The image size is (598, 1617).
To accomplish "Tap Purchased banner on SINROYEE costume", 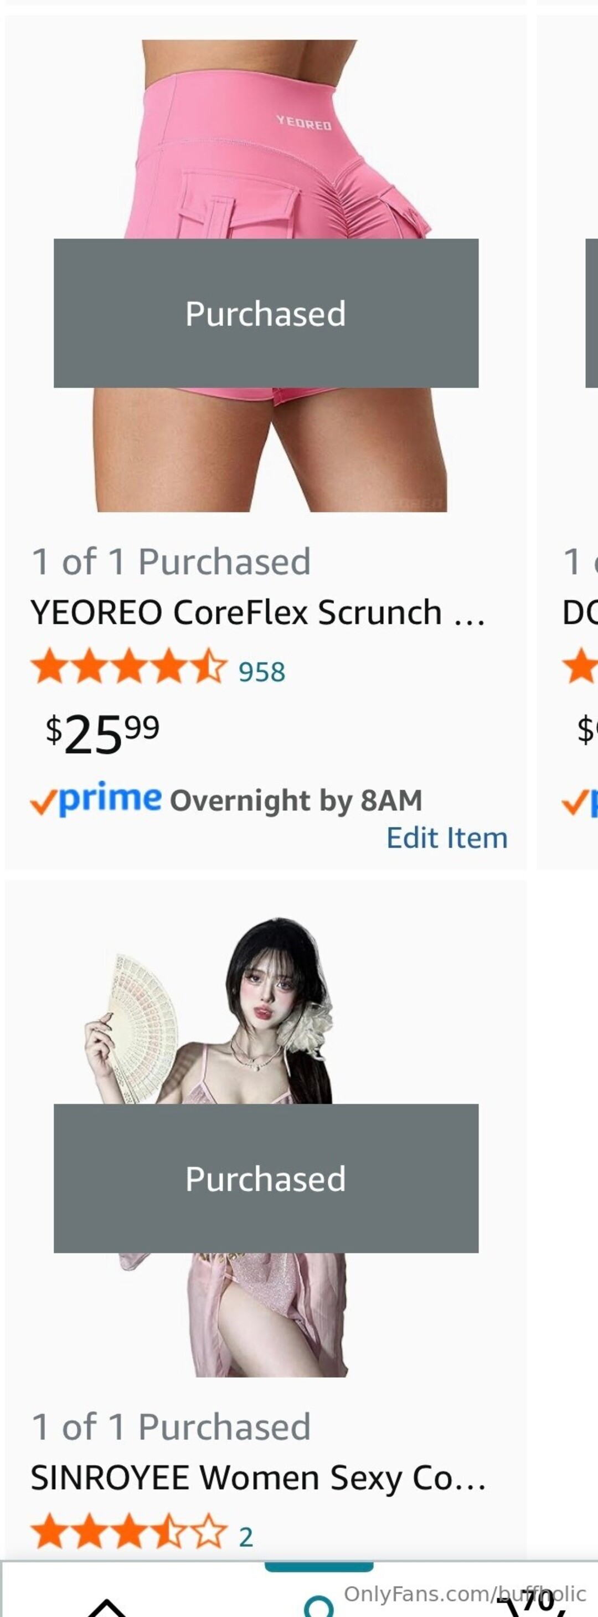I will [x=265, y=1178].
